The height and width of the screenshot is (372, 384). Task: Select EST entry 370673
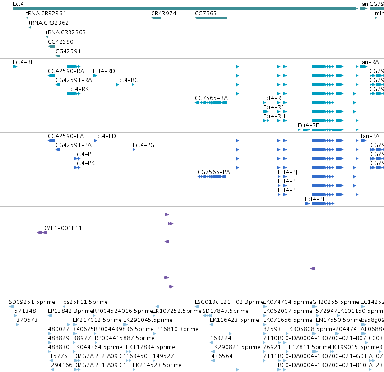[x=27, y=320]
